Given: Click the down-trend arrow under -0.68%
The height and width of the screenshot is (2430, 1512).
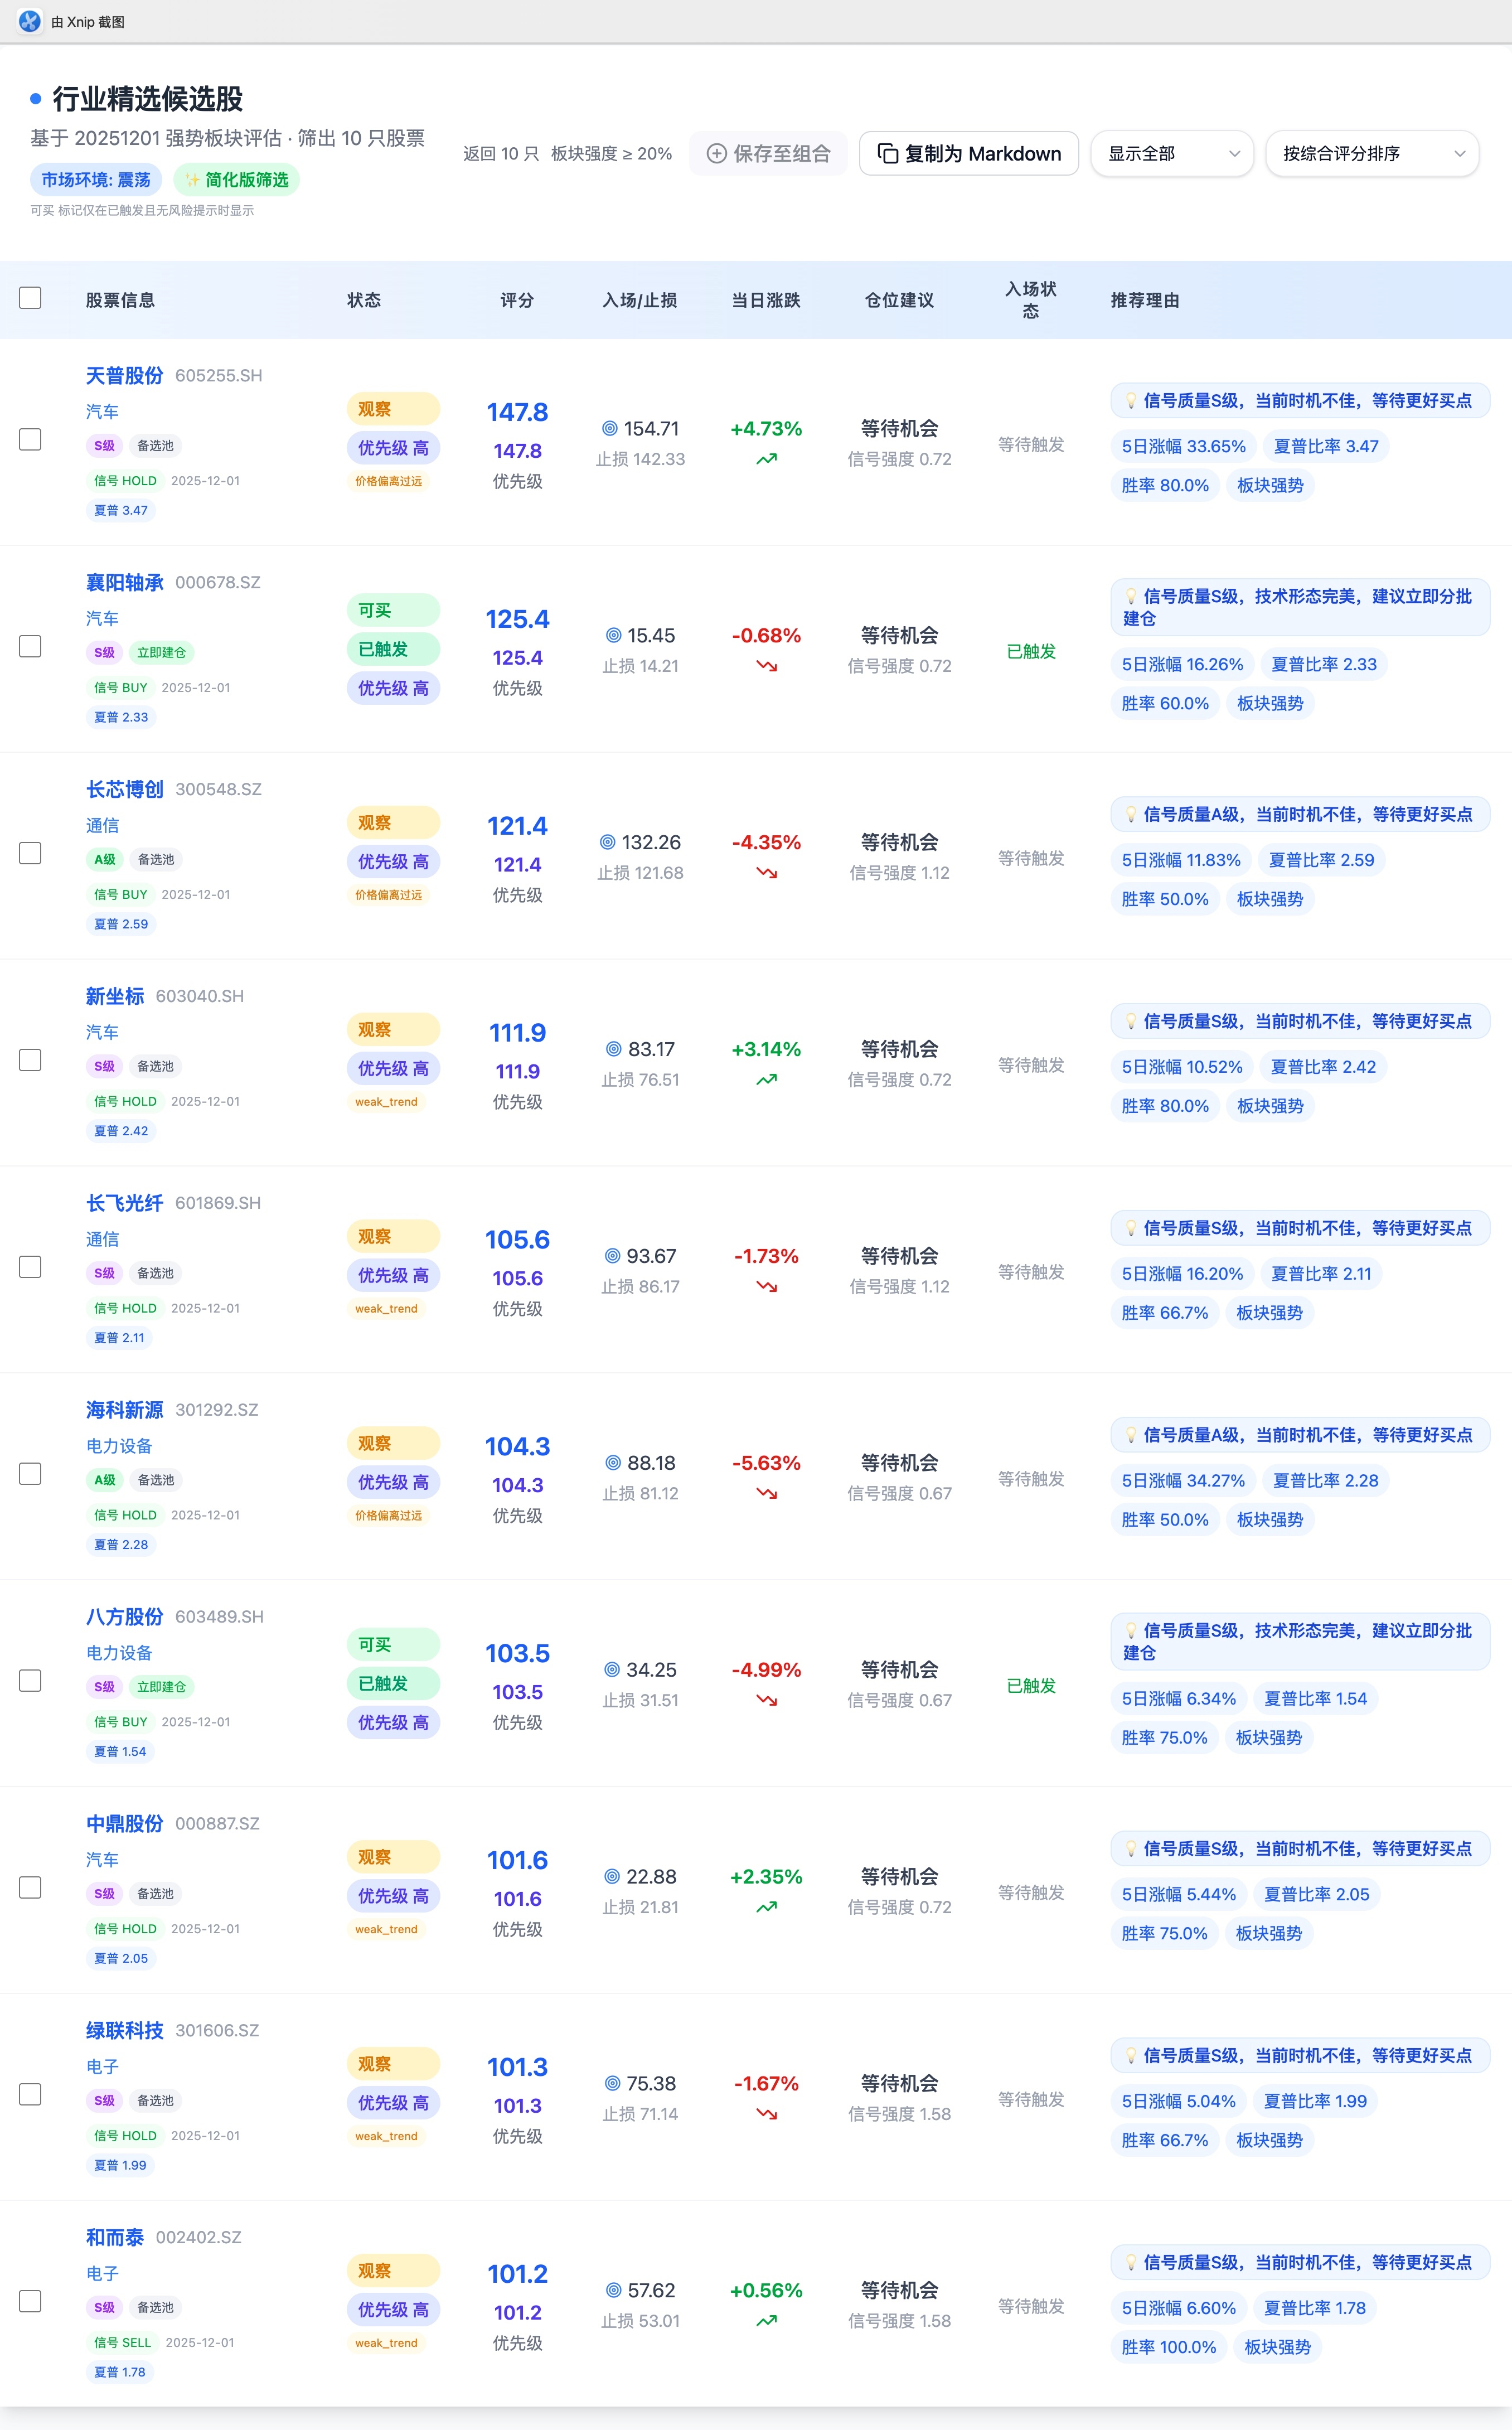Looking at the screenshot, I should tap(766, 666).
